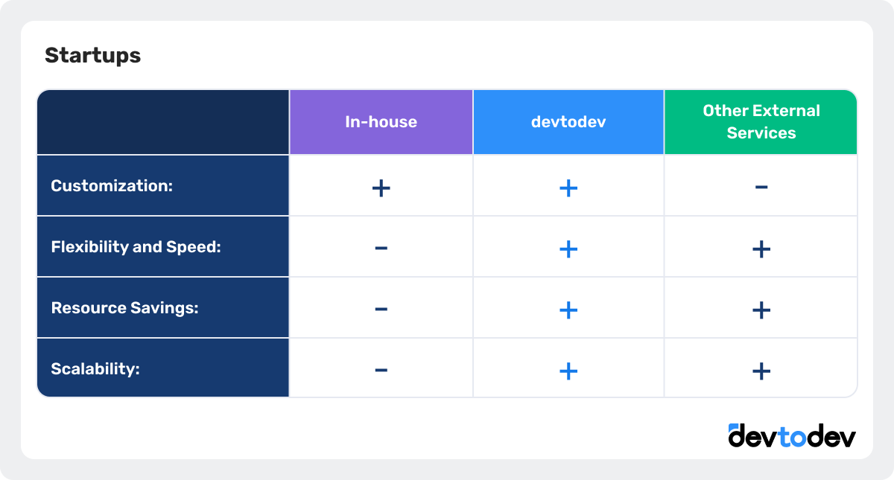The image size is (894, 480).
Task: Click Other External Services Customization minus icon
Action: tap(761, 188)
